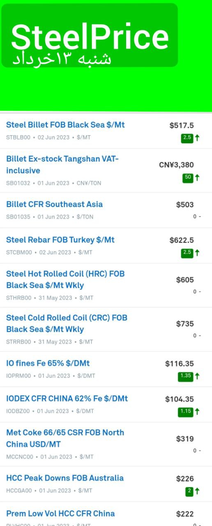Open Met Coke 66/65 CSR FOB listing

click(x=65, y=438)
